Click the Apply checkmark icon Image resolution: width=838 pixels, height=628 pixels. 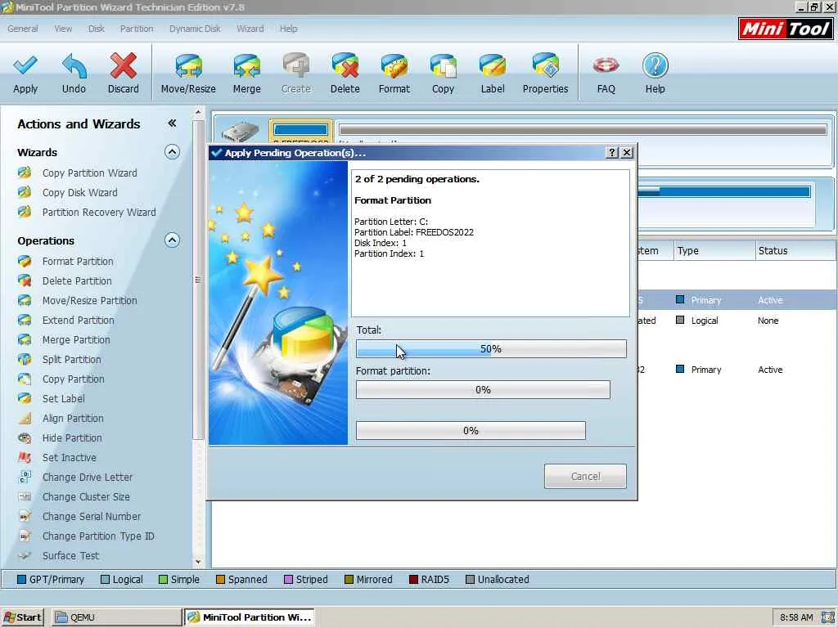pos(25,66)
